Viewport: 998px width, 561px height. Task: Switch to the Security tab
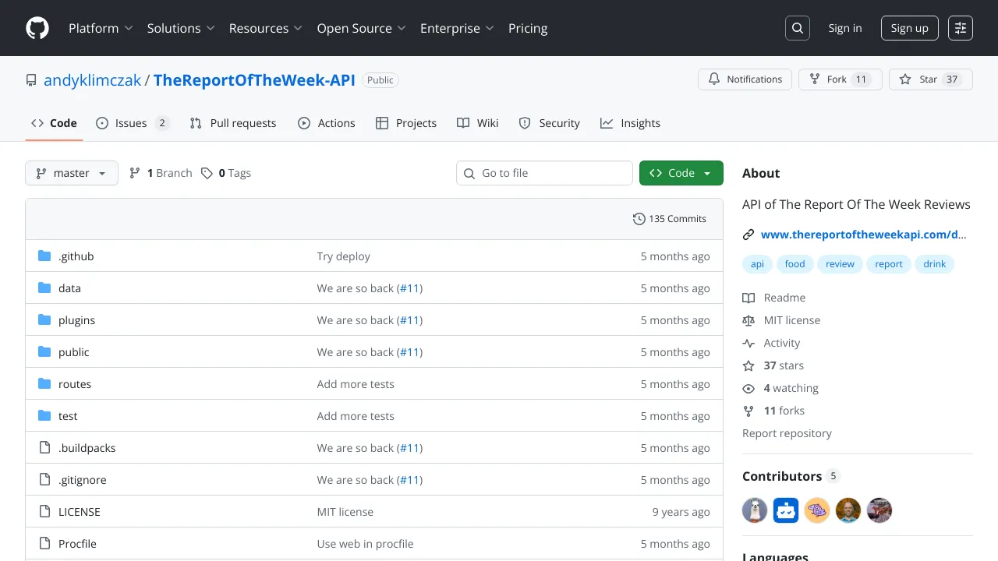(x=550, y=123)
